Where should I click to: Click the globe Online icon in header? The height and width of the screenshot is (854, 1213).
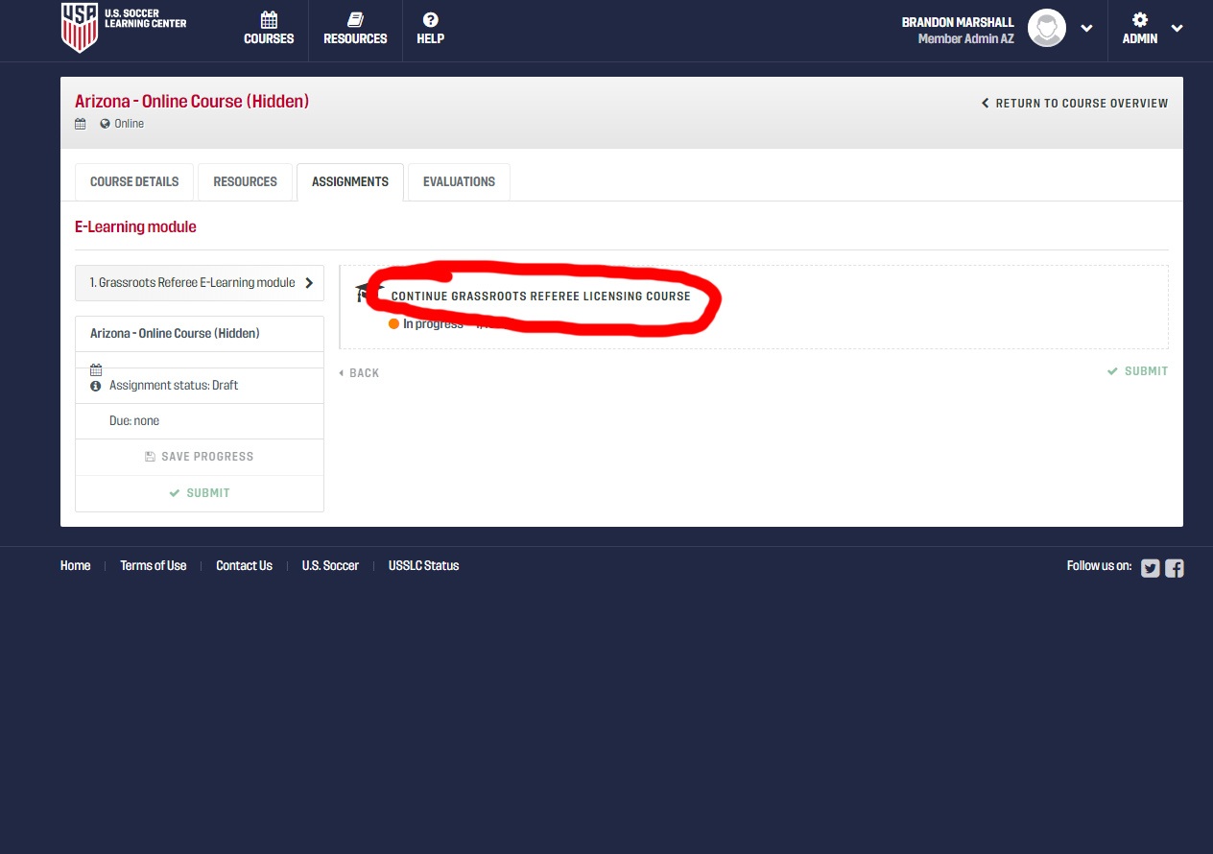point(105,124)
